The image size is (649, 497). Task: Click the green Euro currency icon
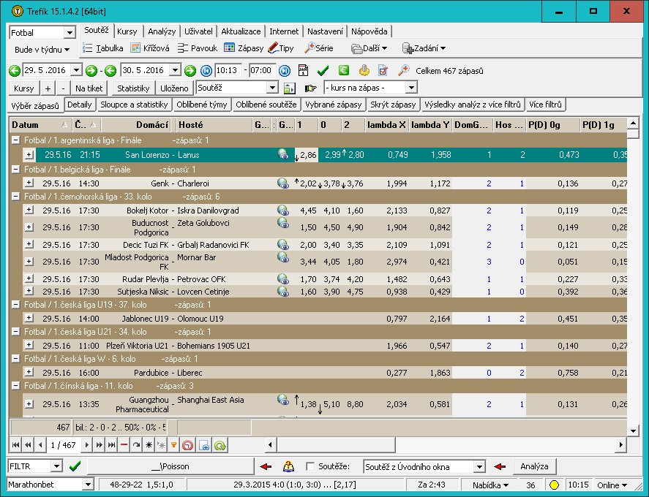tap(343, 71)
